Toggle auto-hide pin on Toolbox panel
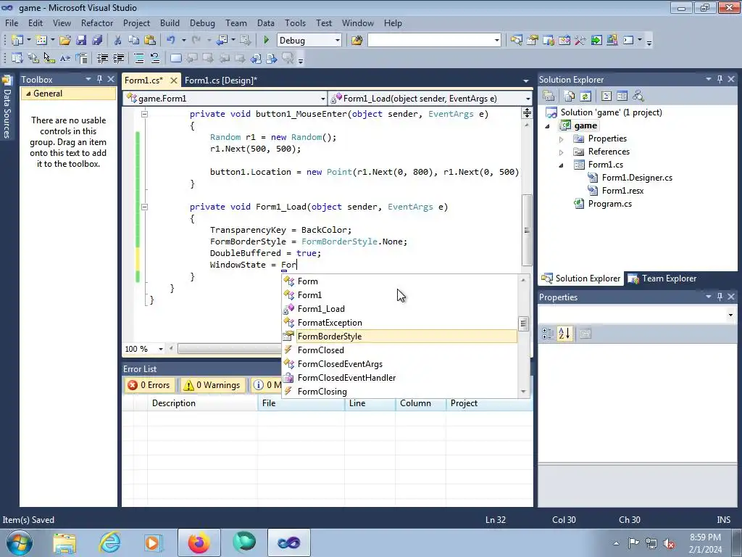 coord(99,79)
